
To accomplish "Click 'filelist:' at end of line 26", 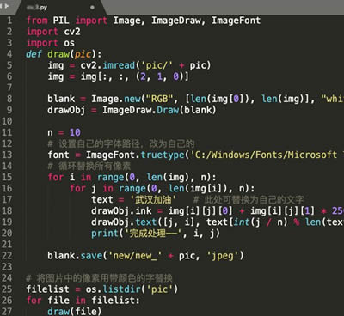I will coord(115,301).
